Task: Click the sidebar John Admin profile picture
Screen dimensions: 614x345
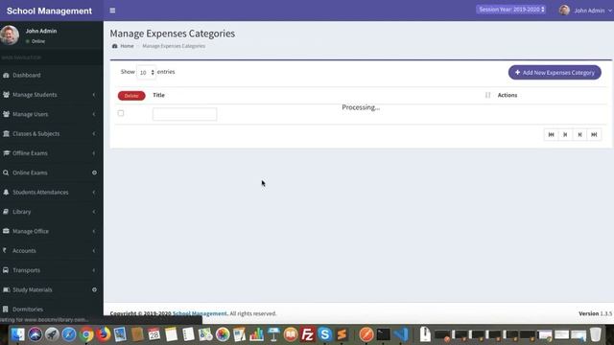Action: [10, 34]
